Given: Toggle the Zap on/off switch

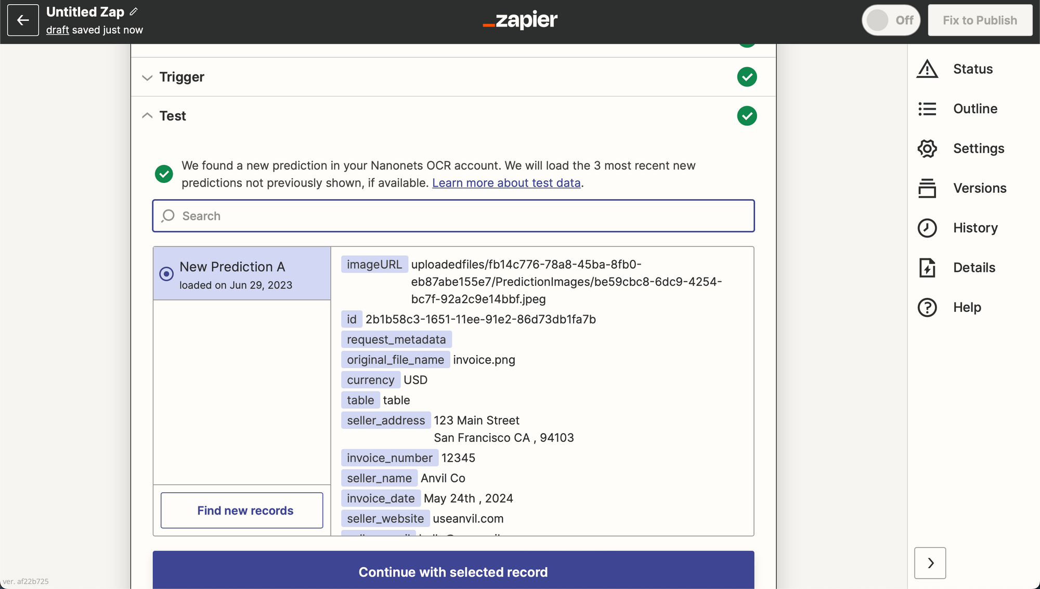Looking at the screenshot, I should 890,19.
